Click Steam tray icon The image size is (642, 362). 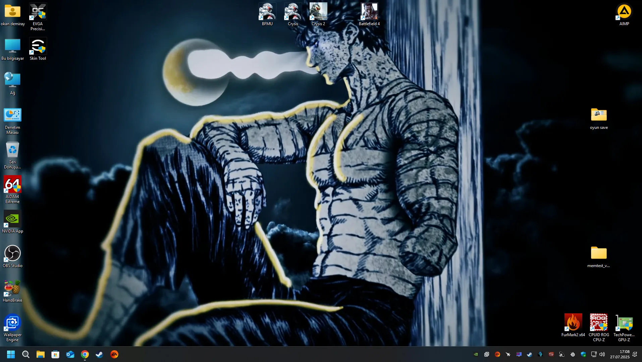pos(530,354)
